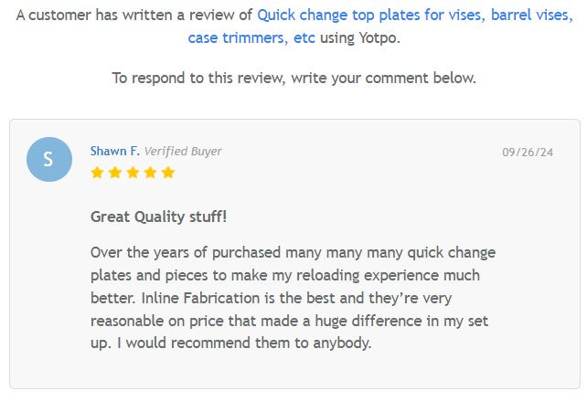Click the review date 09/26/24
The image size is (587, 412).
click(x=528, y=153)
